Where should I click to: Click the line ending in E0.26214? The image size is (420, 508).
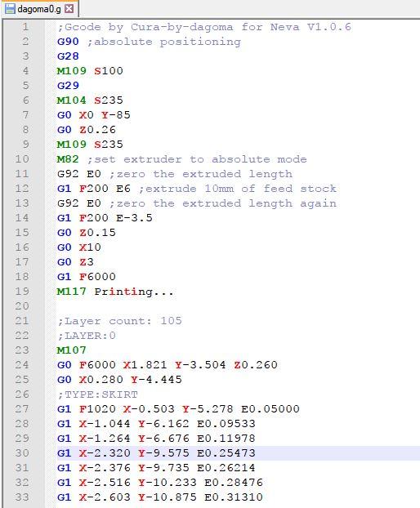point(156,467)
